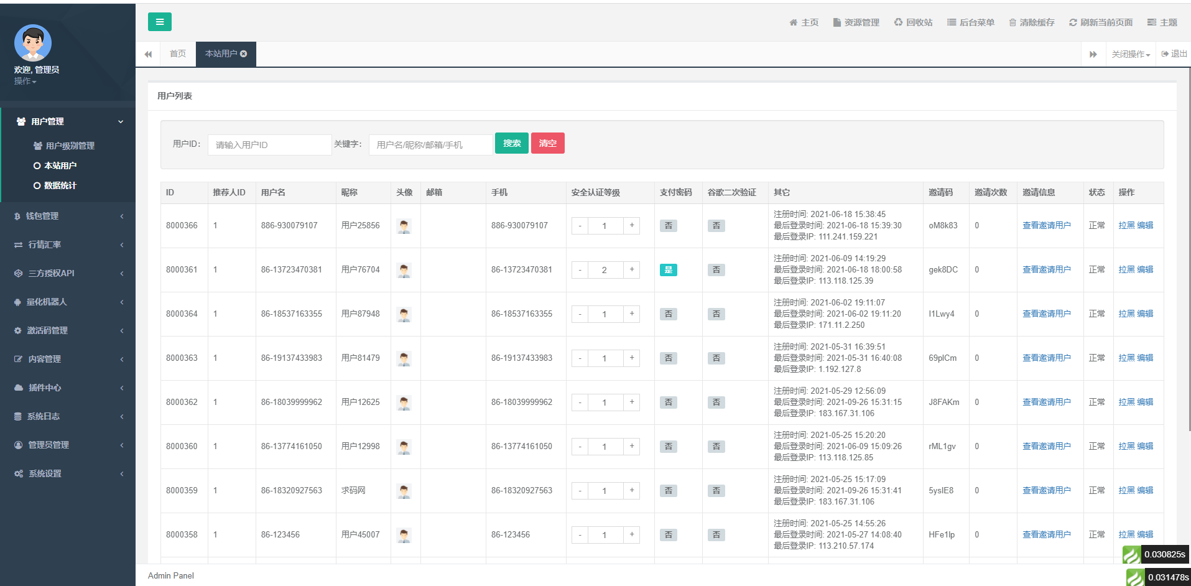Open 后台菜单 from the top bar

coord(970,22)
